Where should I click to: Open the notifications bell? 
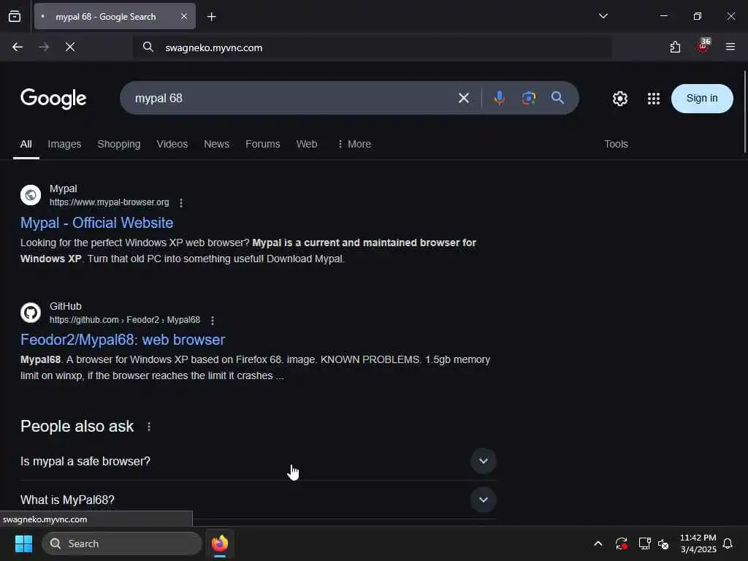728,543
